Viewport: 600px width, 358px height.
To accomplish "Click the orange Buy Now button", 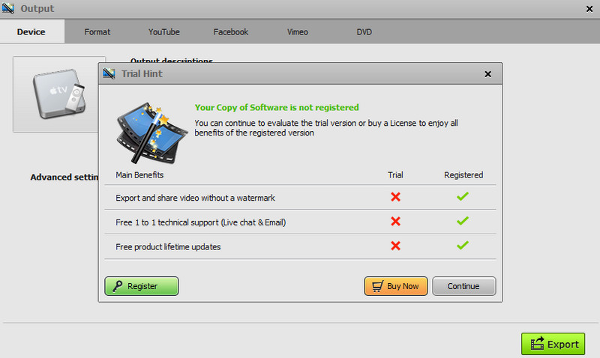I will [x=396, y=286].
